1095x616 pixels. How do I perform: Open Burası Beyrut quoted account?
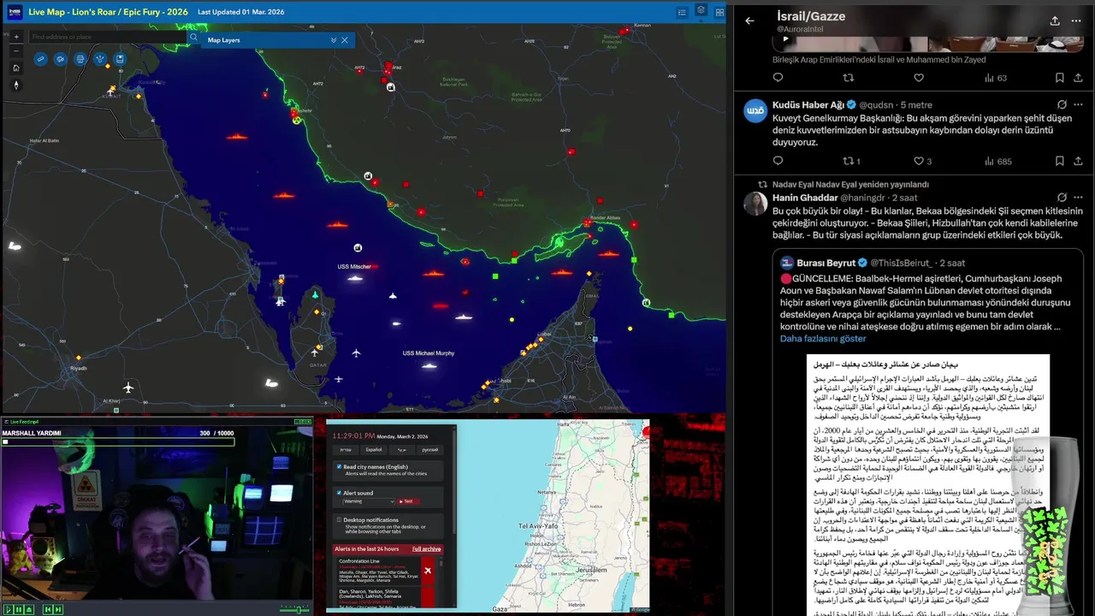(x=826, y=263)
